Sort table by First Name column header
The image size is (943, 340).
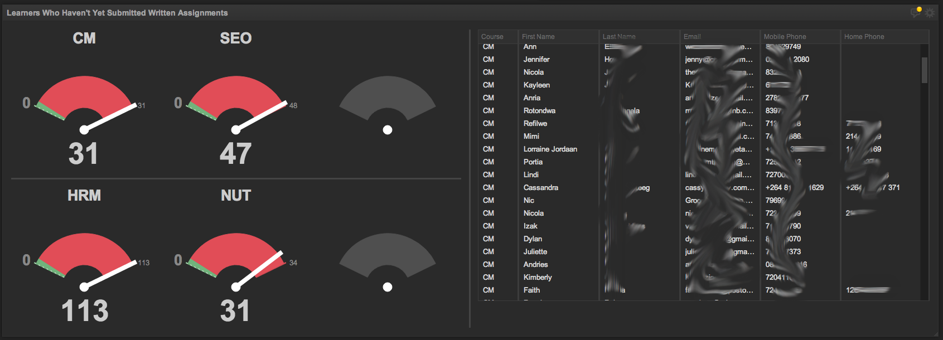coord(559,37)
